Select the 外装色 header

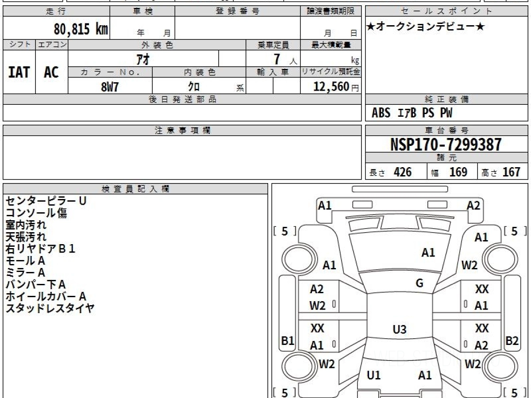(x=157, y=45)
